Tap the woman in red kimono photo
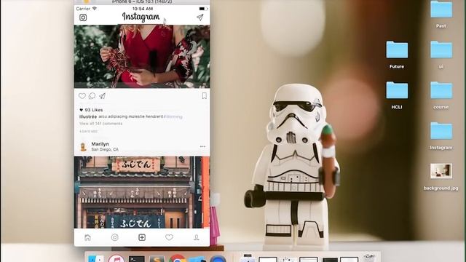 pyautogui.click(x=142, y=57)
